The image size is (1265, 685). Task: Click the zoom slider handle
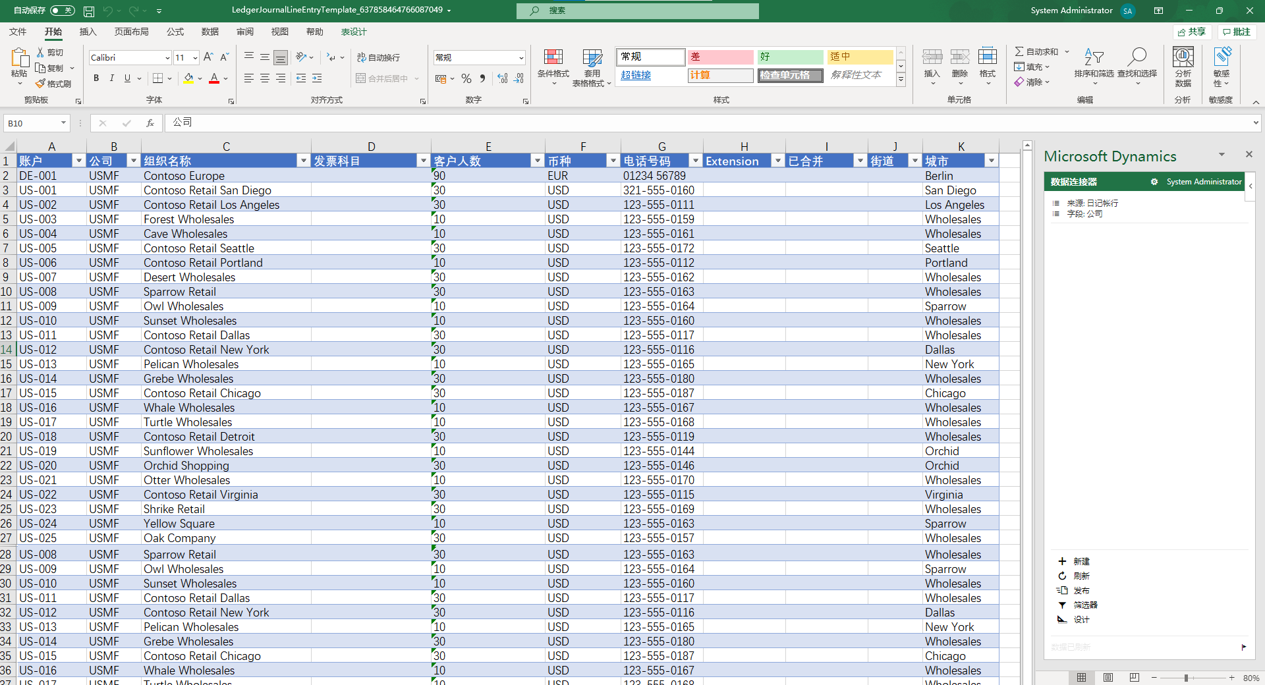point(1186,678)
